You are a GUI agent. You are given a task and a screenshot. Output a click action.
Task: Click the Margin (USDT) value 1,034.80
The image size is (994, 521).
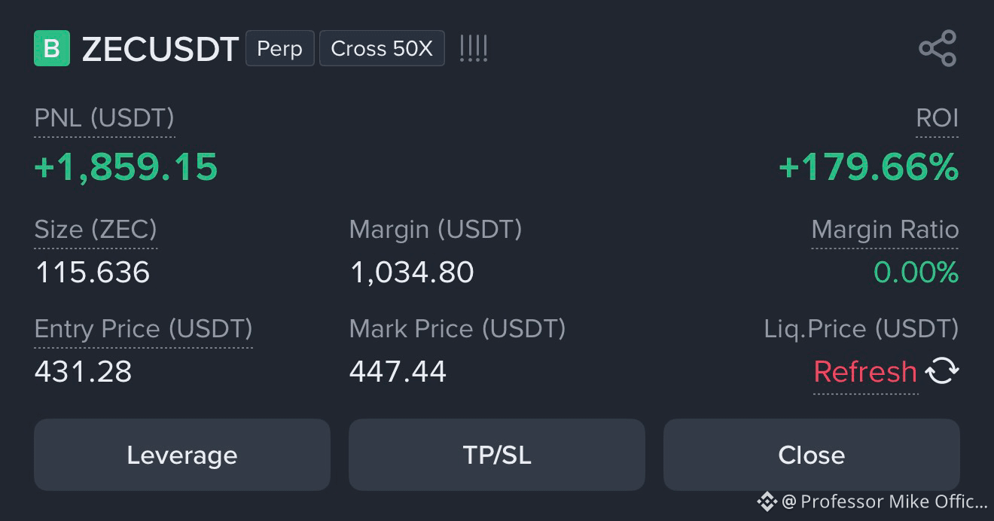pos(412,272)
